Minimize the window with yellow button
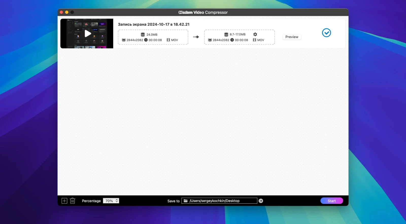 (x=67, y=12)
